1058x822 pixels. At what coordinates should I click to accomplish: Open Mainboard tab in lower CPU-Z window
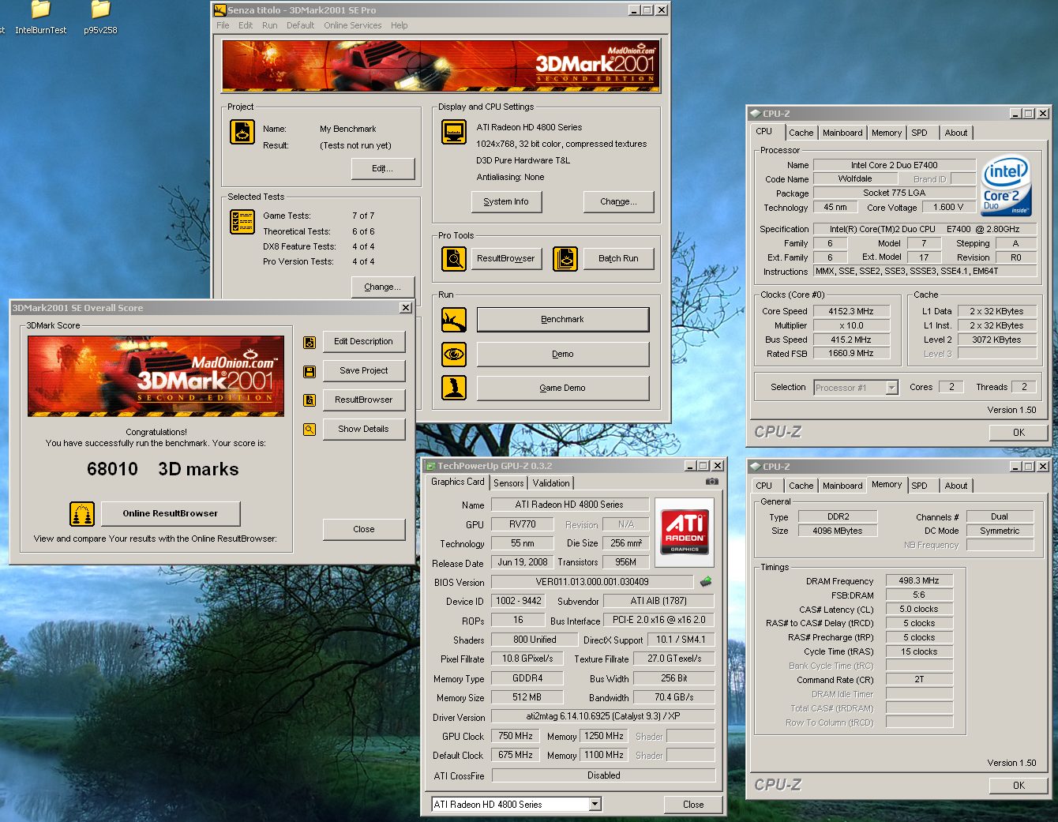[x=842, y=486]
